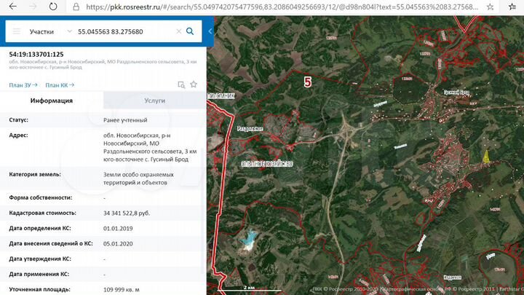Click the magnifier search button
The image size is (524, 295).
pos(190,32)
